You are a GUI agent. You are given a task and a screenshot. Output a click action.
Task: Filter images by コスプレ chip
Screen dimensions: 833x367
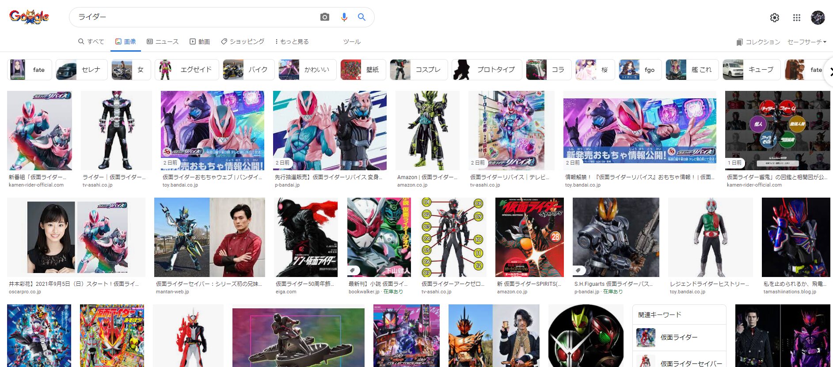tap(418, 70)
